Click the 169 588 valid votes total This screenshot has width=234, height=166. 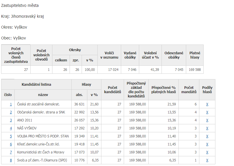195,70
